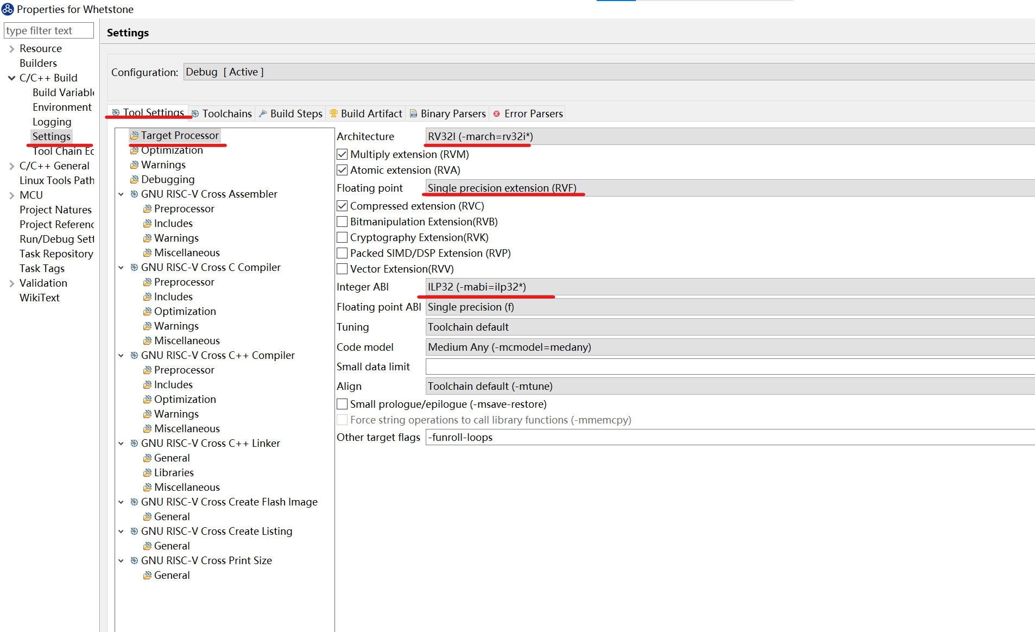1035x632 pixels.
Task: Click the Error Parsers red icon
Action: [x=497, y=113]
